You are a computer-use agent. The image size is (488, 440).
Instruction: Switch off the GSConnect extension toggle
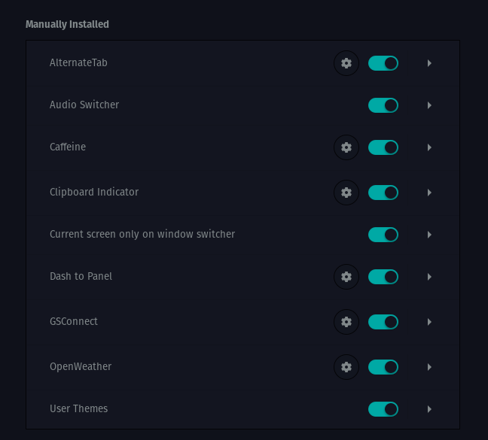click(x=383, y=322)
